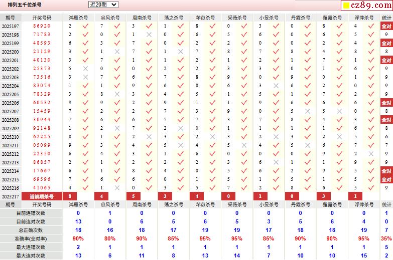Click the X mark for 小旻杀号 in row 2025213

tap(276, 162)
